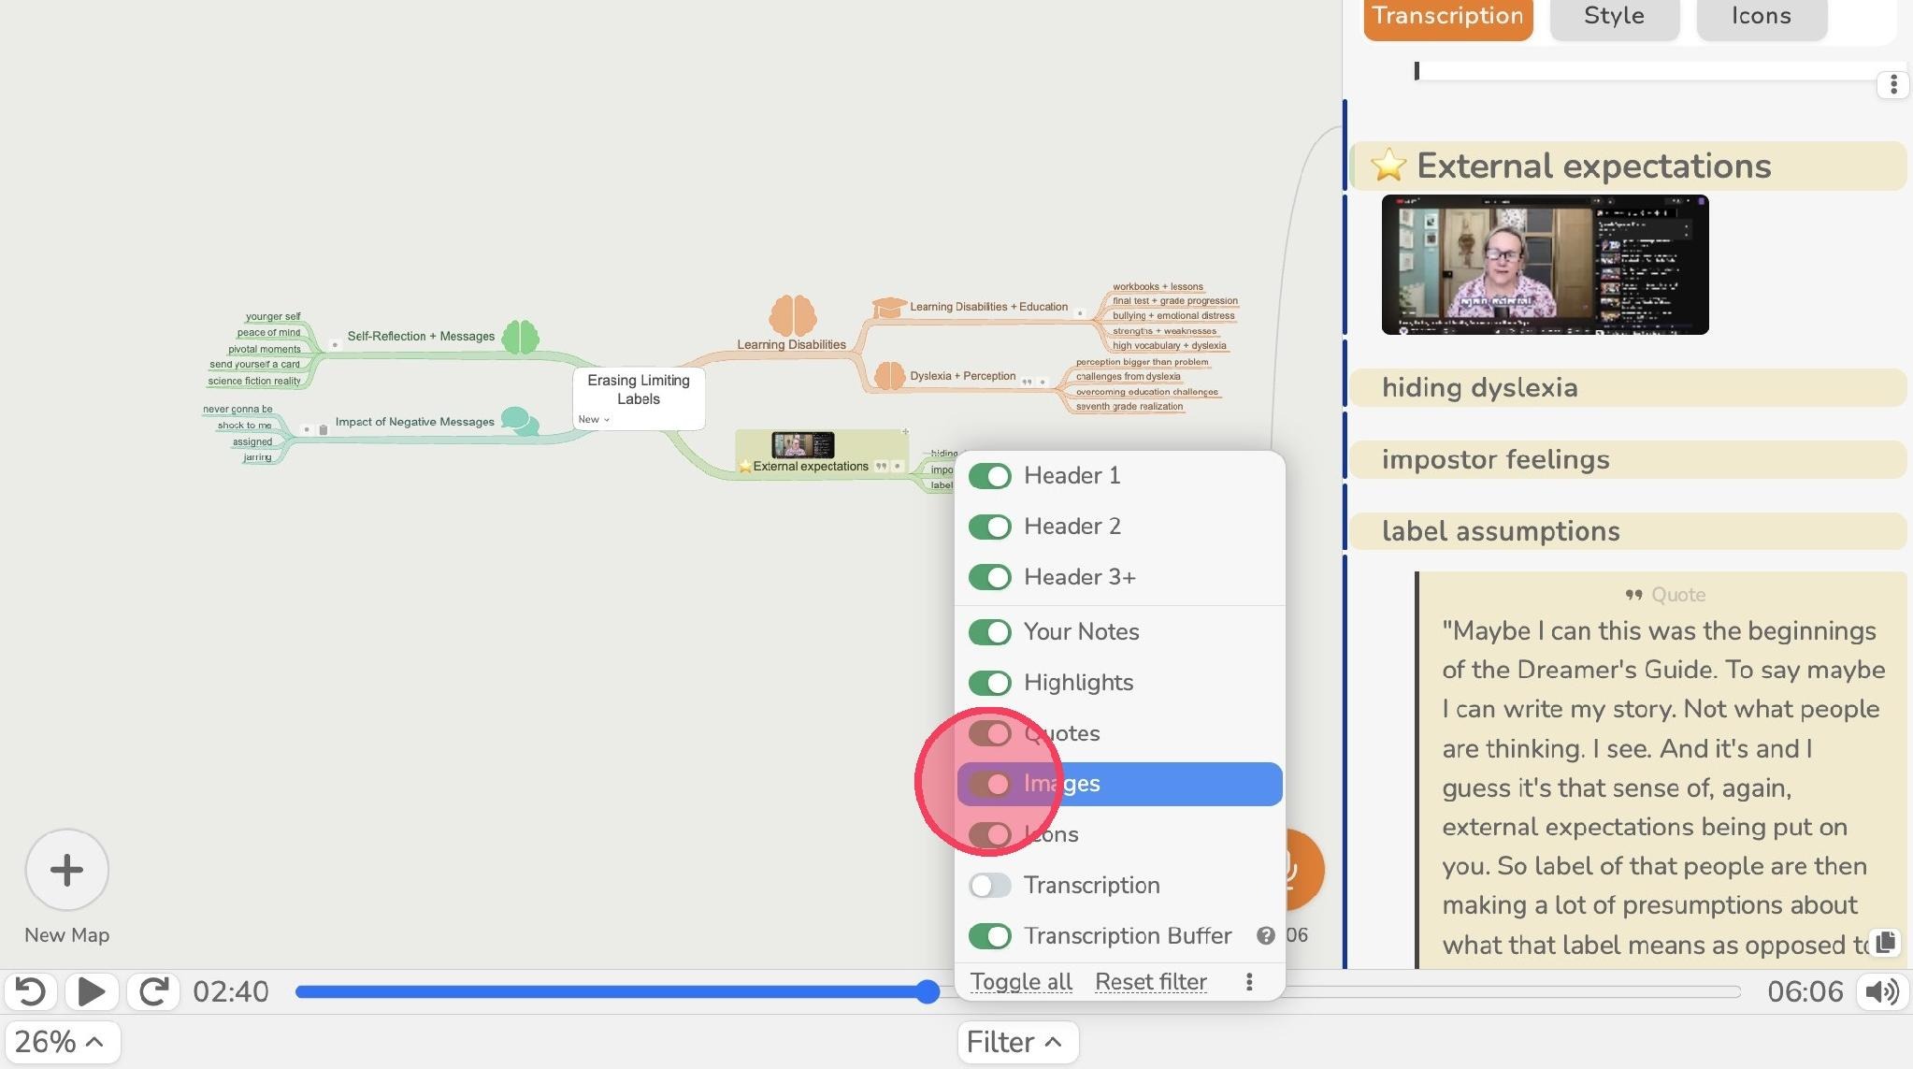Expand the New dropdown on central node

coord(594,419)
